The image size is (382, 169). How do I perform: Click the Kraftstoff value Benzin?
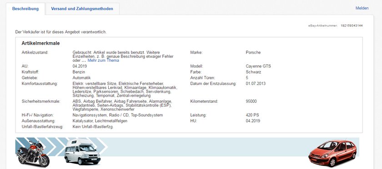tap(78, 72)
